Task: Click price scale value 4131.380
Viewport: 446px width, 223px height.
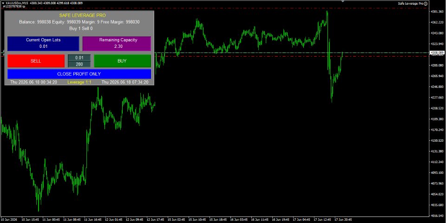Action: point(438,151)
